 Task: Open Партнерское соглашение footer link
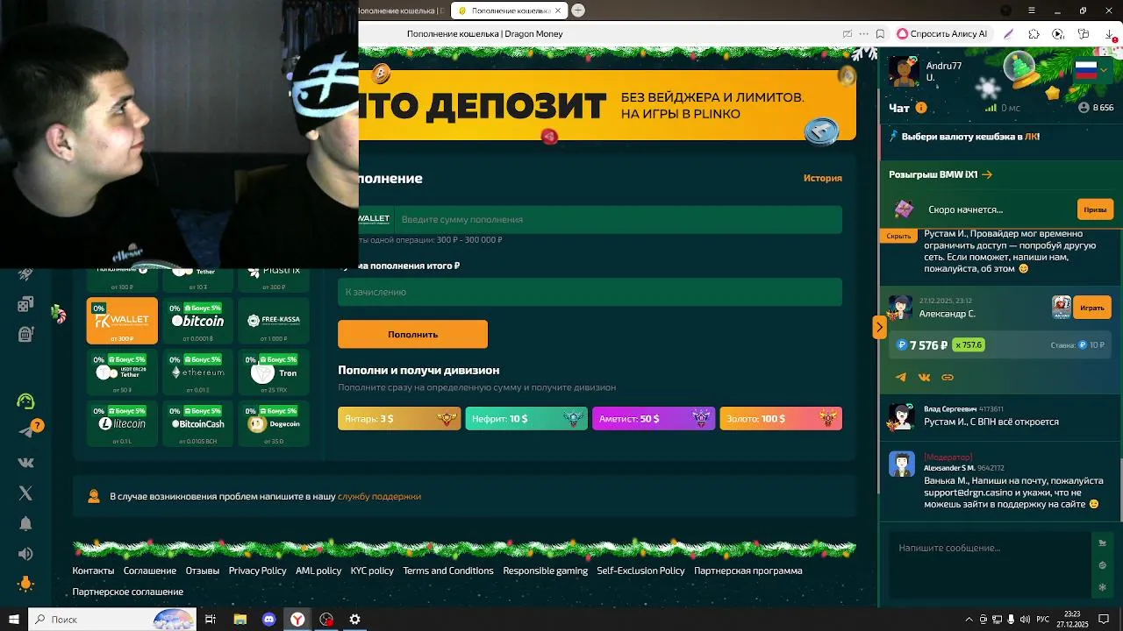click(x=128, y=592)
